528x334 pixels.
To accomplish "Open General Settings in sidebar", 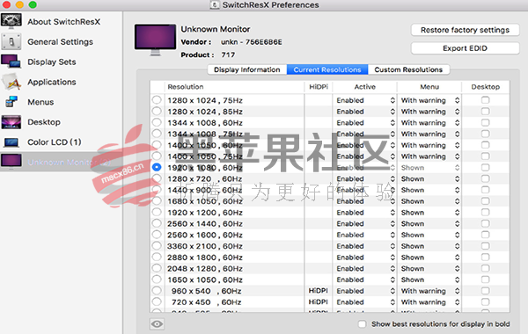I will tap(60, 41).
